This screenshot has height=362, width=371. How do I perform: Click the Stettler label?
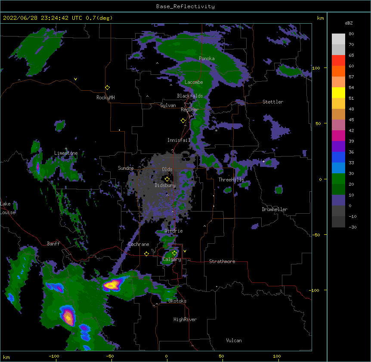[x=273, y=102]
